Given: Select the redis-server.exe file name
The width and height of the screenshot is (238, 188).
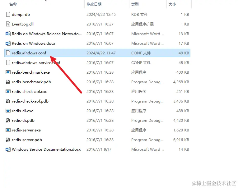Looking at the screenshot, I should pyautogui.click(x=26, y=130).
